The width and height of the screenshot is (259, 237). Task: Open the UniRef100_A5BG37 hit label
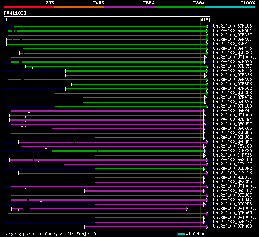pos(232,35)
